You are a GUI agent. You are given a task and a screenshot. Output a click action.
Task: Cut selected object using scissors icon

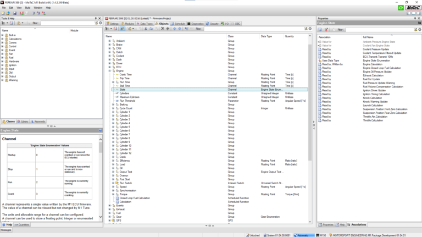point(146,29)
